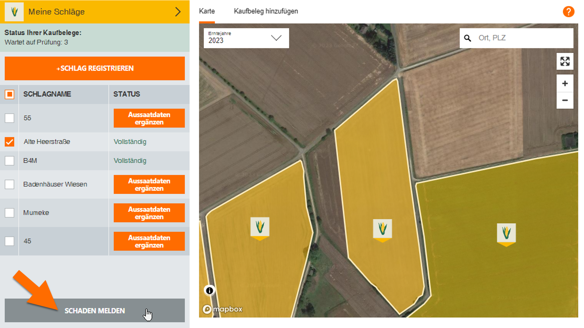584x328 pixels.
Task: Click Aussaatdaten ergänzen for field 55
Action: pos(149,118)
